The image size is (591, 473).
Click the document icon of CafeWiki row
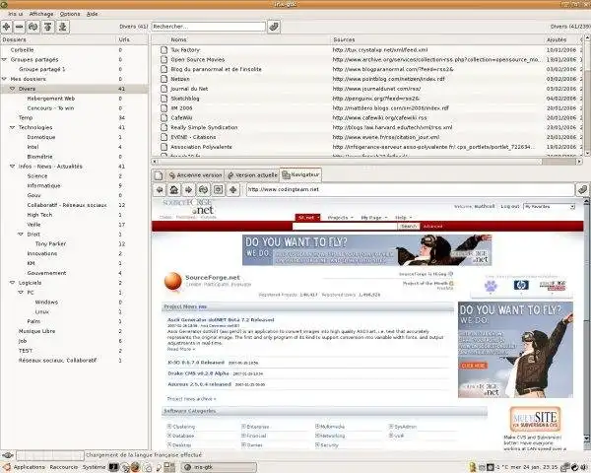pos(164,117)
